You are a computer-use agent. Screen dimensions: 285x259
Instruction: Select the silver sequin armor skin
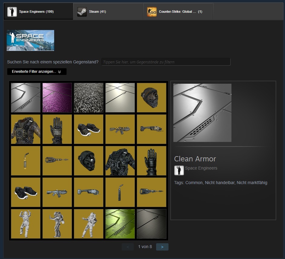89,98
